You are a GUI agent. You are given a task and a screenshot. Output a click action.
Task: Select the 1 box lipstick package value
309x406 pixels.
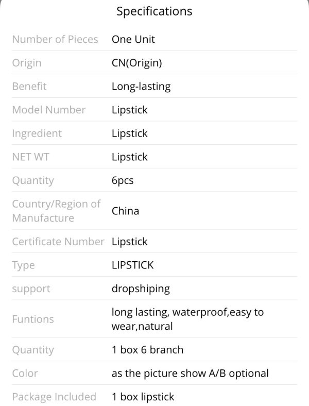143,397
